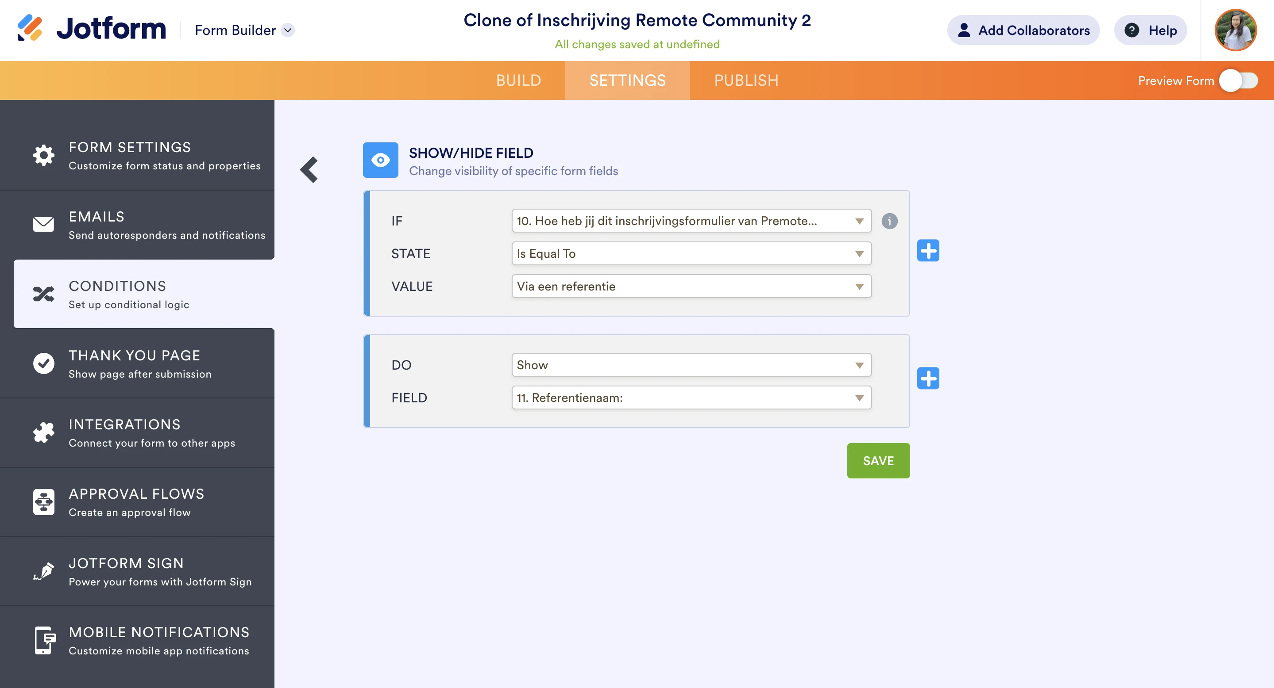Switch to the PUBLISH tab

[746, 80]
